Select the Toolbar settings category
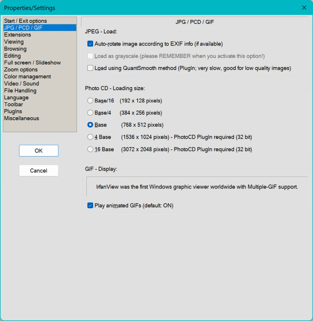The image size is (313, 321). click(14, 104)
